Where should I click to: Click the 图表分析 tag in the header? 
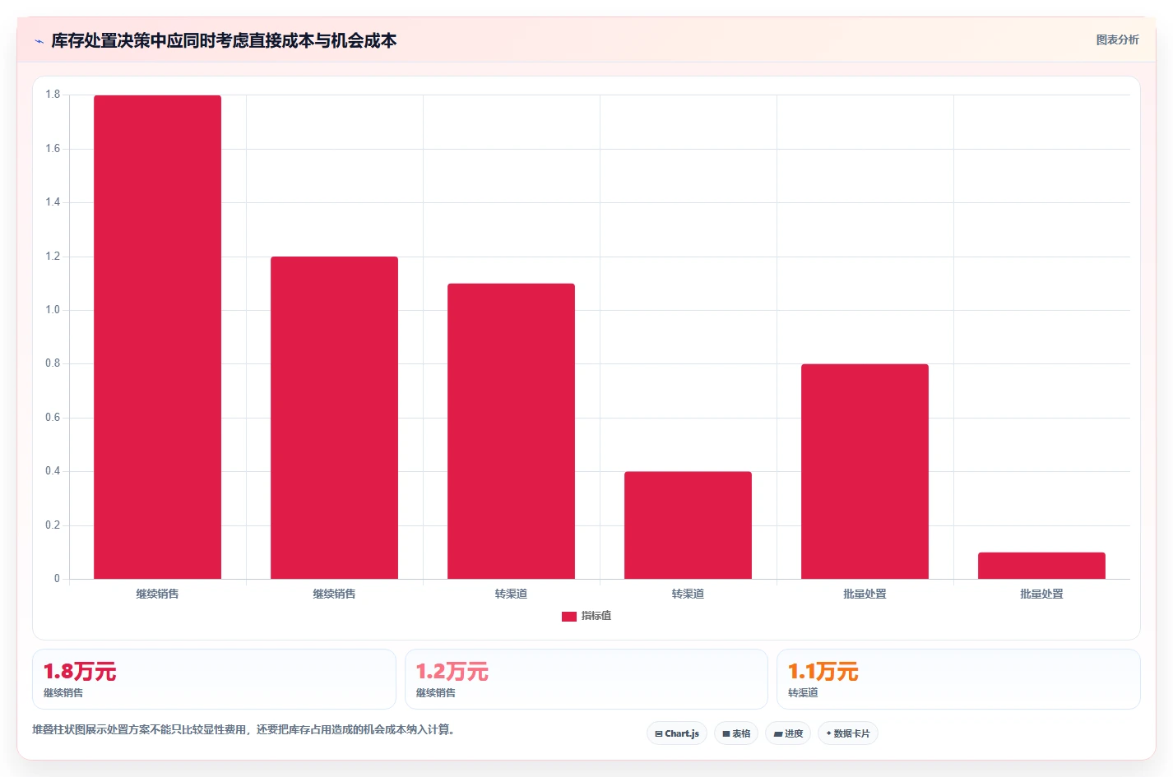point(1117,39)
